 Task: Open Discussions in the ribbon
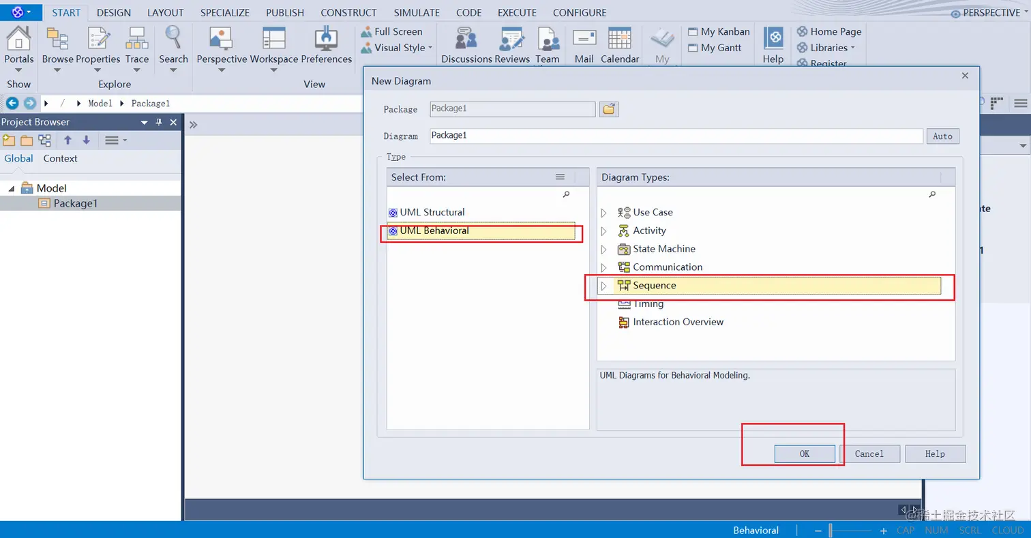click(x=466, y=39)
